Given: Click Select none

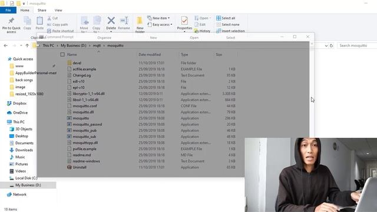Looking at the screenshot, I should 228,25.
